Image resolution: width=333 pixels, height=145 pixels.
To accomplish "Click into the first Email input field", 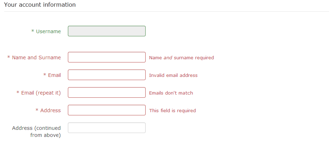I will tap(106, 75).
